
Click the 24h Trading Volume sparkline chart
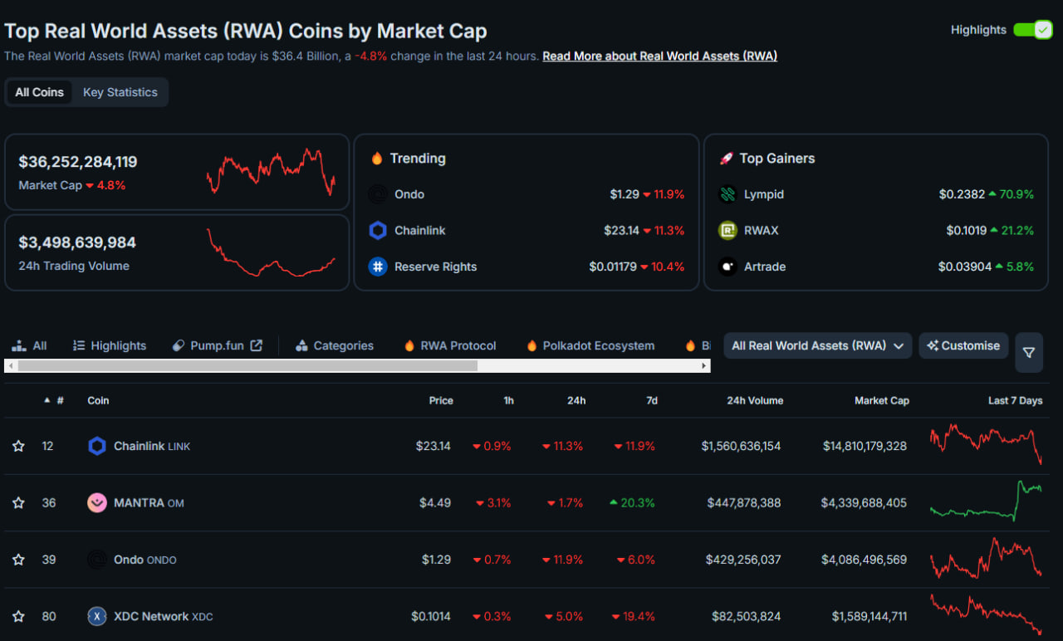coord(271,252)
